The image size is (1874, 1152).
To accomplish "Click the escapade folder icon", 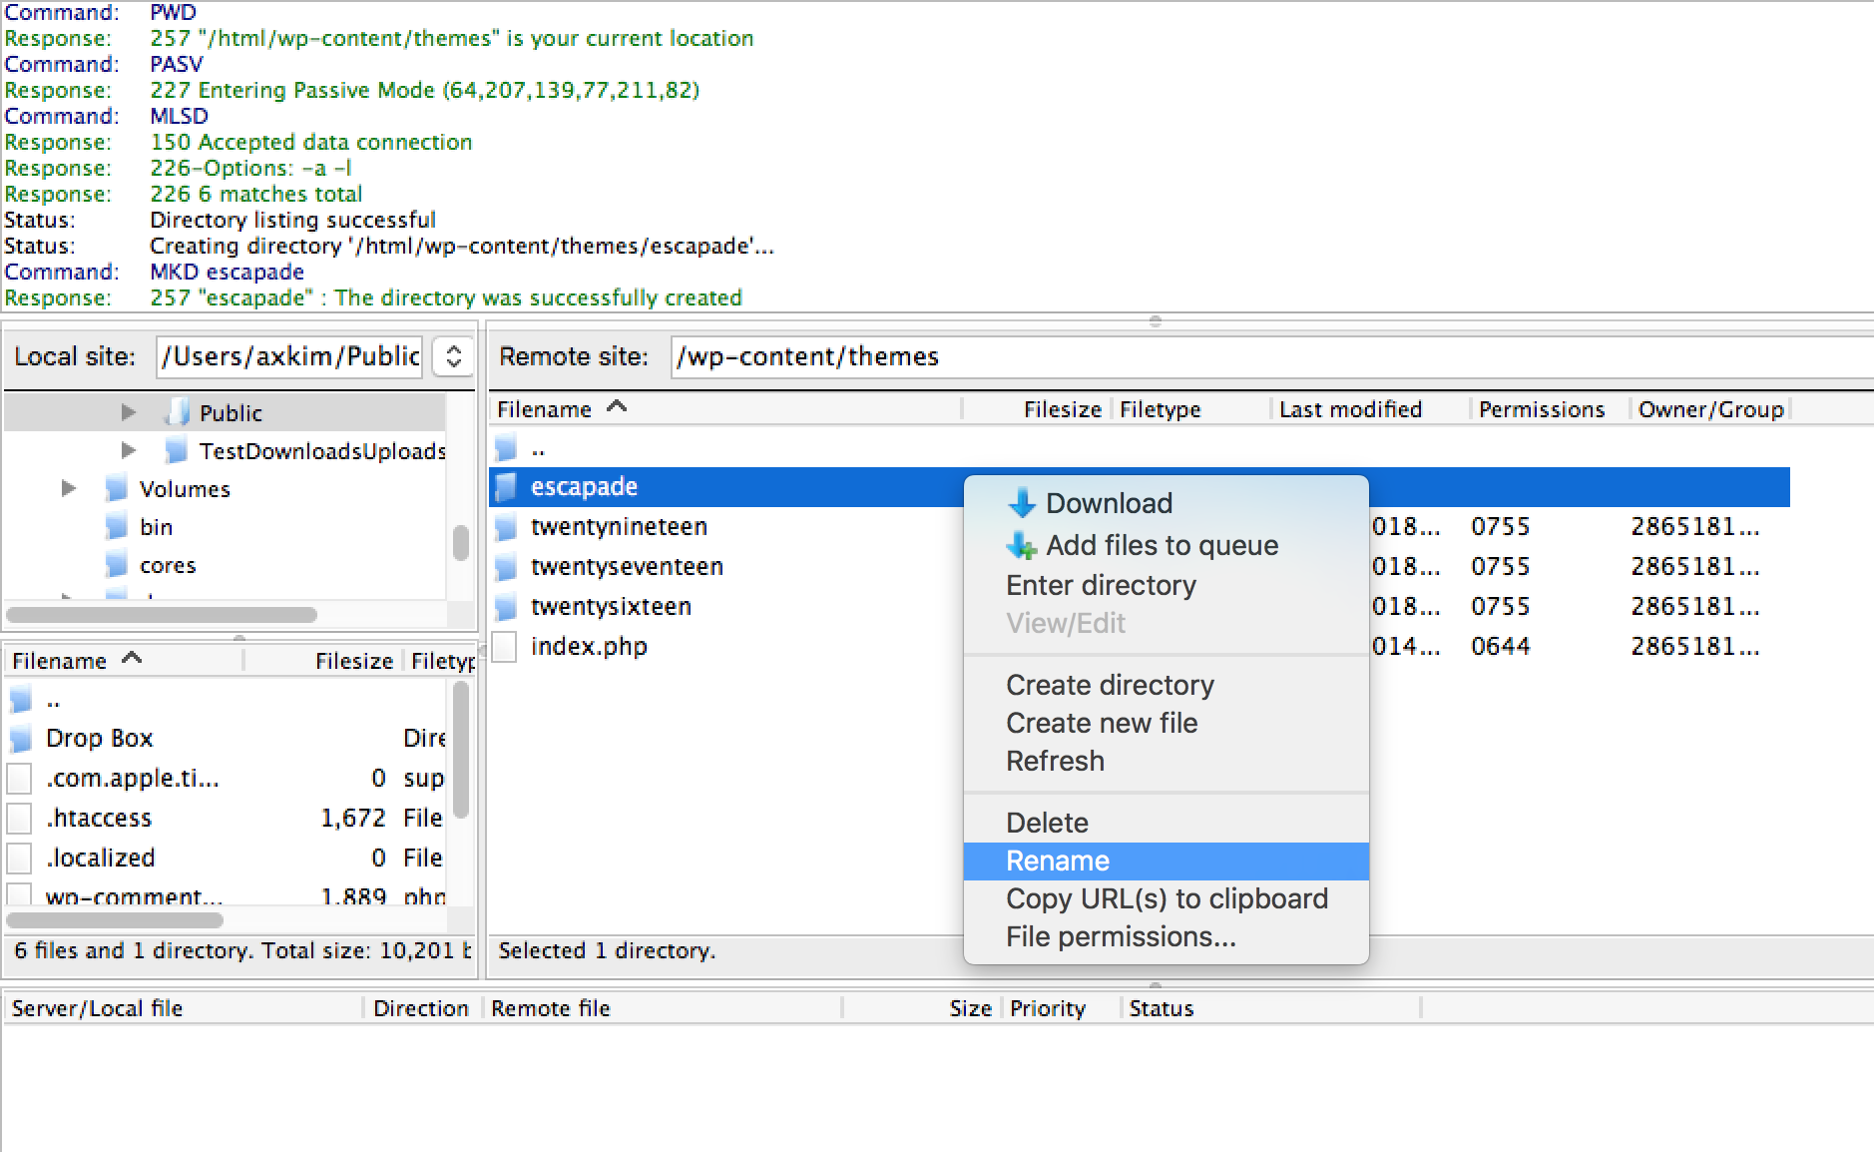I will [507, 486].
